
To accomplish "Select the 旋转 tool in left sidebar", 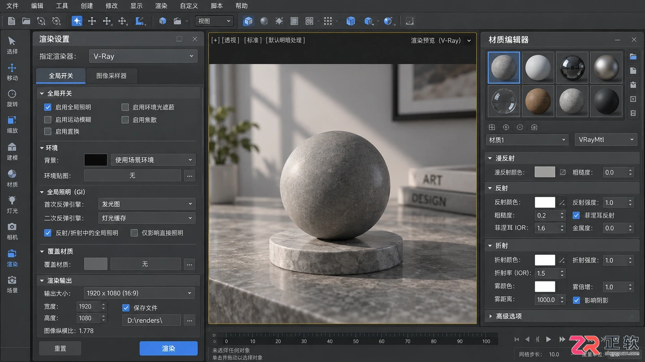I will click(12, 98).
